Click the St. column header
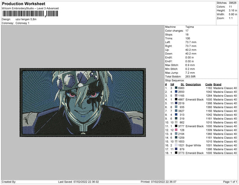The image size is (239, 185). (x=182, y=85)
